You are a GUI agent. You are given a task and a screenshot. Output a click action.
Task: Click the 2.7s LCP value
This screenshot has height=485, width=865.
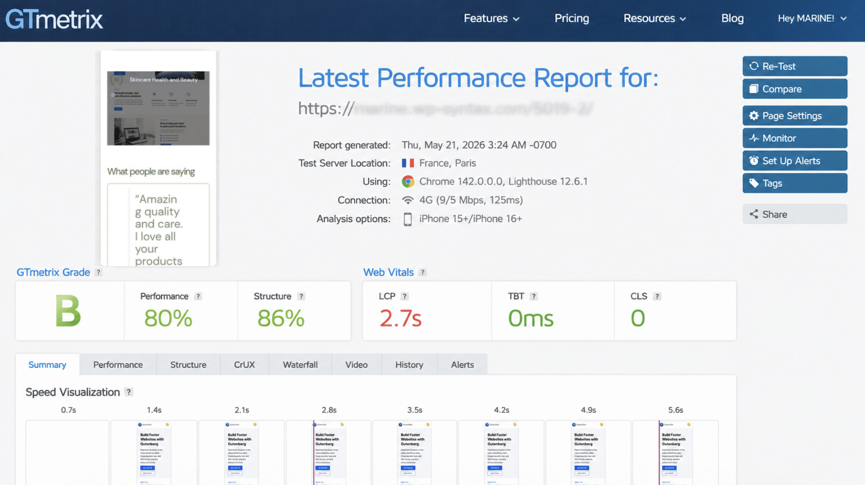[400, 318]
